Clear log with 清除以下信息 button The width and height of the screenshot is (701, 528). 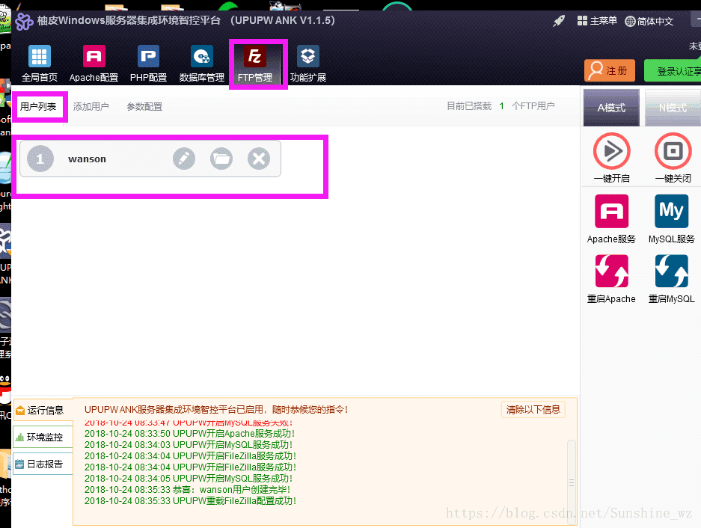pos(533,410)
